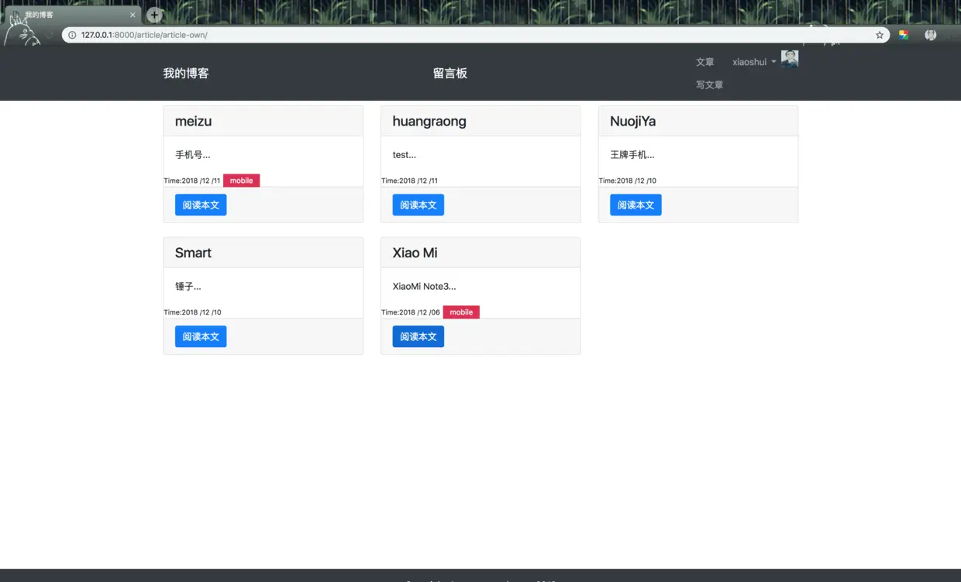Go to 留言板 message board
The width and height of the screenshot is (961, 582).
(x=450, y=74)
